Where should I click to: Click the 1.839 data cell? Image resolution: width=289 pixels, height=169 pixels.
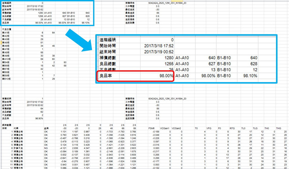[x=133, y=161]
